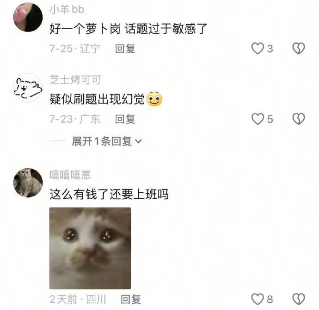This screenshot has height=310, width=319.
Task: Open 芝士烤可可's bear avatar
Action: (28, 88)
